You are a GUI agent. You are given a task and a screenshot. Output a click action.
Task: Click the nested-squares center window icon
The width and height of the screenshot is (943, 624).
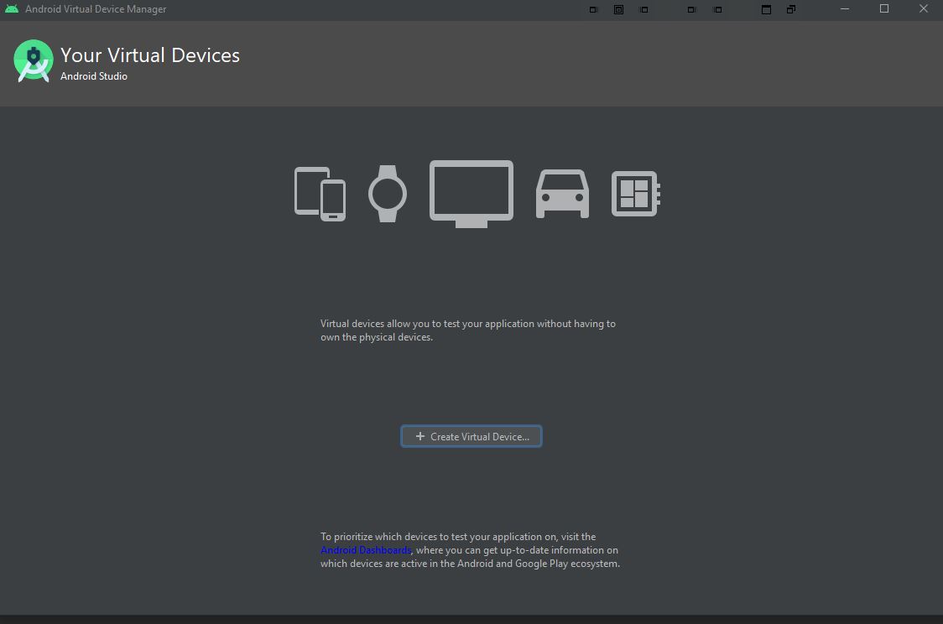click(618, 9)
